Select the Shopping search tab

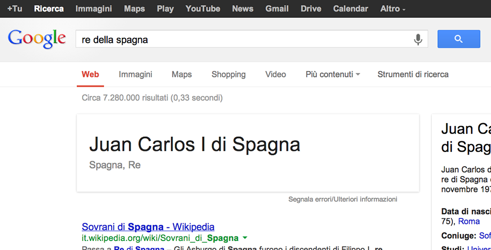pyautogui.click(x=228, y=74)
